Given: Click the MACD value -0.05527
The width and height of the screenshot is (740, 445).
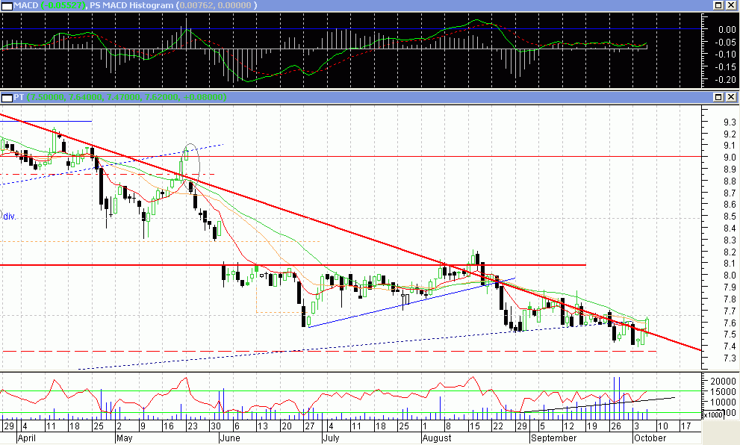Looking at the screenshot, I should 63,6.
